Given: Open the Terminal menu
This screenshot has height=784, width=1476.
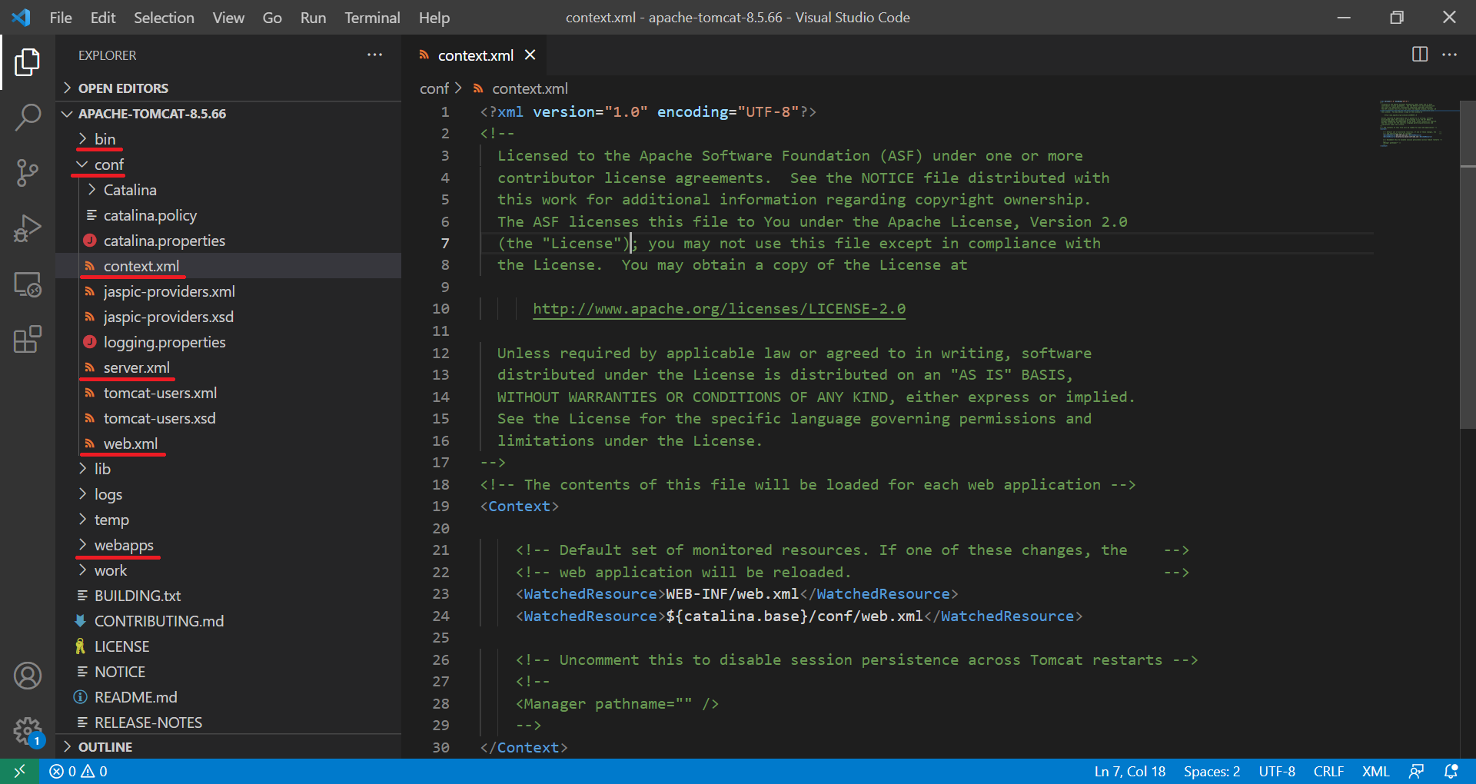Looking at the screenshot, I should pos(372,18).
